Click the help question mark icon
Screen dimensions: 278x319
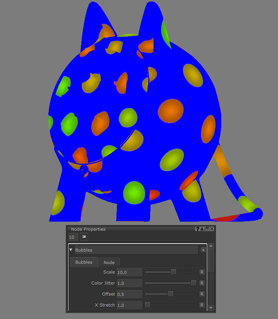pos(197,229)
